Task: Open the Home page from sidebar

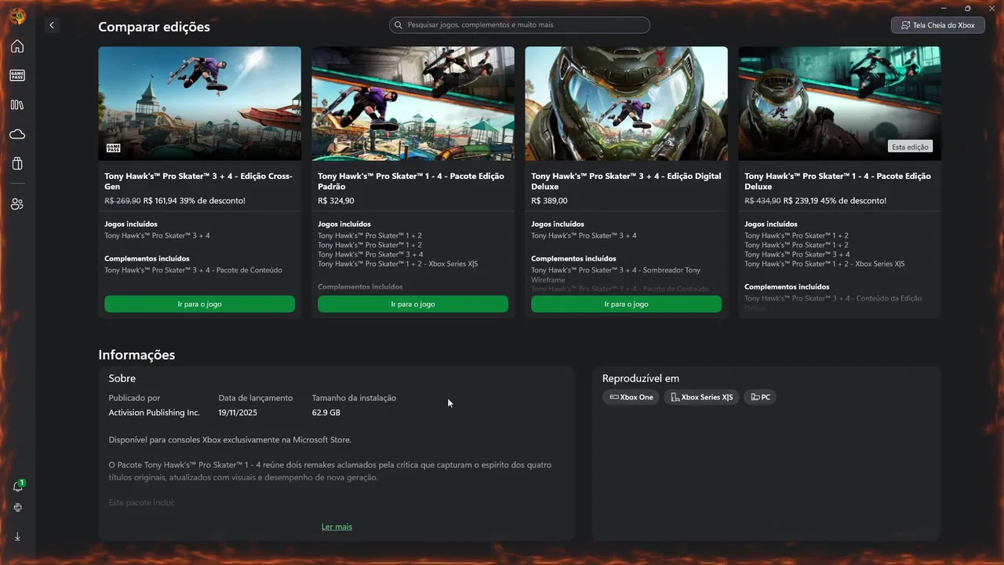Action: pyautogui.click(x=17, y=46)
